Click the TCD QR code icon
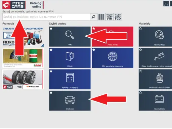This screenshot has height=129, width=172. click(x=118, y=17)
